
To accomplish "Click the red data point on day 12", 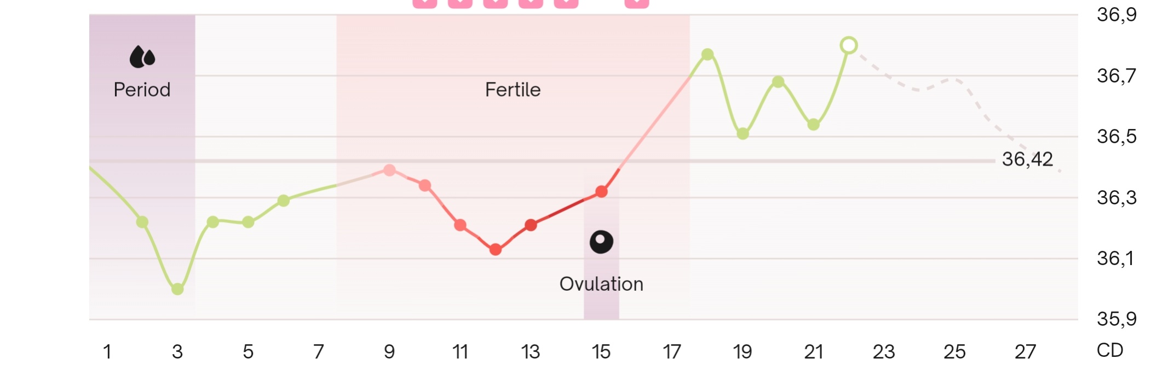I will pyautogui.click(x=496, y=250).
